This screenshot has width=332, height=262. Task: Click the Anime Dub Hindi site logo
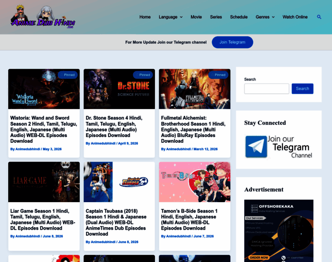tap(43, 17)
